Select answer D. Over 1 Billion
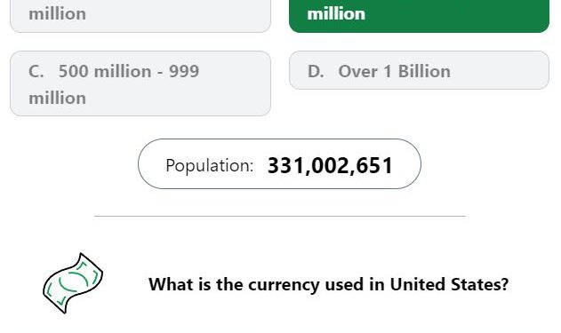 point(419,70)
